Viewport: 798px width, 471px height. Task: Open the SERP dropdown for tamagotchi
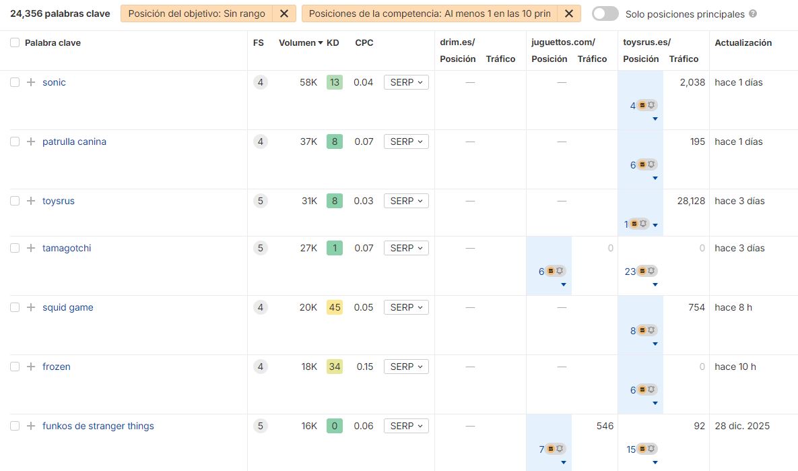[406, 248]
